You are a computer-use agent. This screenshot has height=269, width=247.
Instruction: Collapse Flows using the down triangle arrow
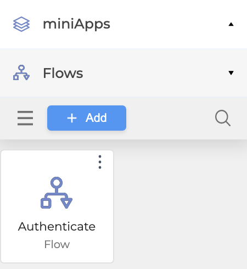pyautogui.click(x=231, y=73)
